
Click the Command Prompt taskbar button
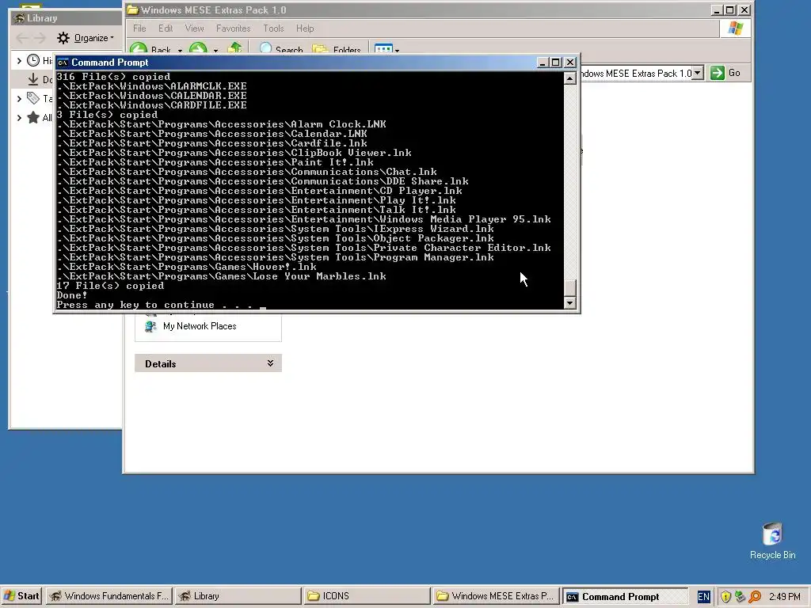[625, 596]
